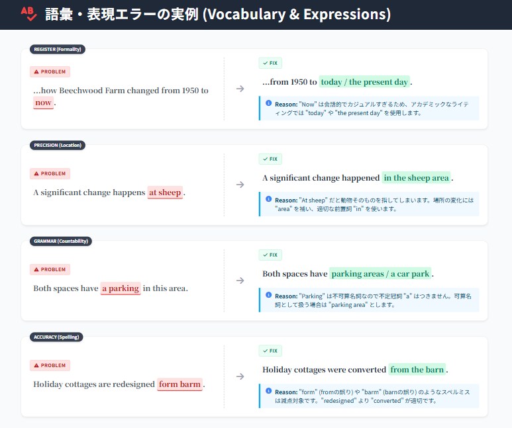Click correction 'parking areas / a car park'
This screenshot has width=512, height=428.
380,274
